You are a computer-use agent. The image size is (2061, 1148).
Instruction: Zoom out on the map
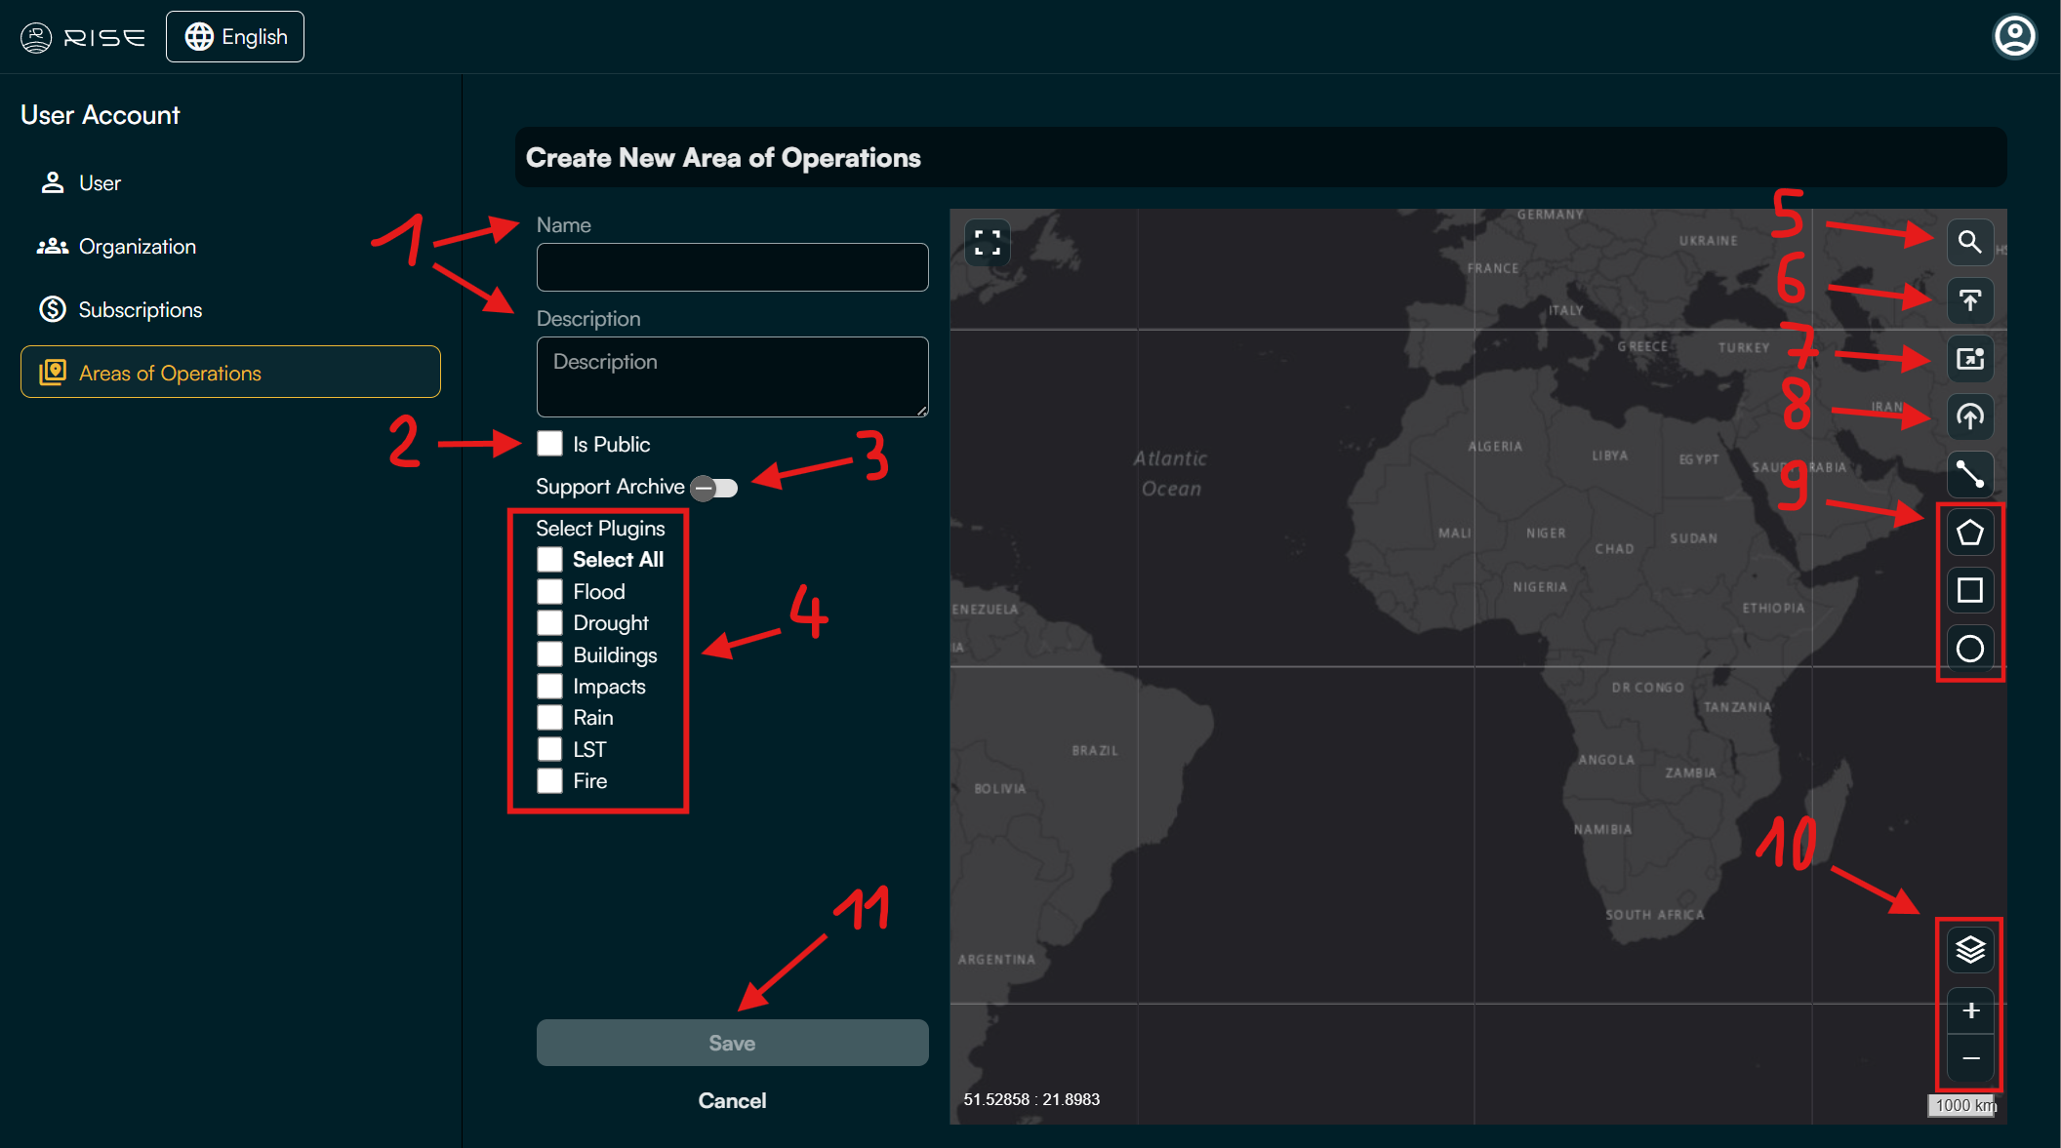pos(1970,1058)
